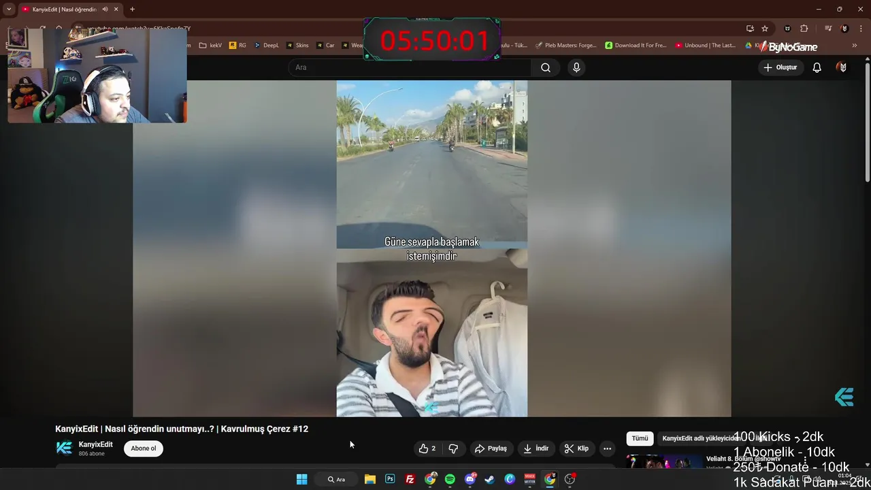Open the active Chrome window in taskbar
871x490 pixels.
click(550, 479)
